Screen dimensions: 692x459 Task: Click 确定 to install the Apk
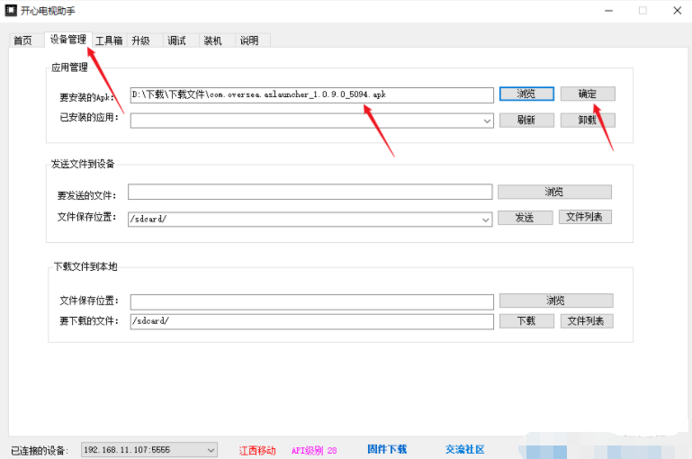(x=588, y=94)
